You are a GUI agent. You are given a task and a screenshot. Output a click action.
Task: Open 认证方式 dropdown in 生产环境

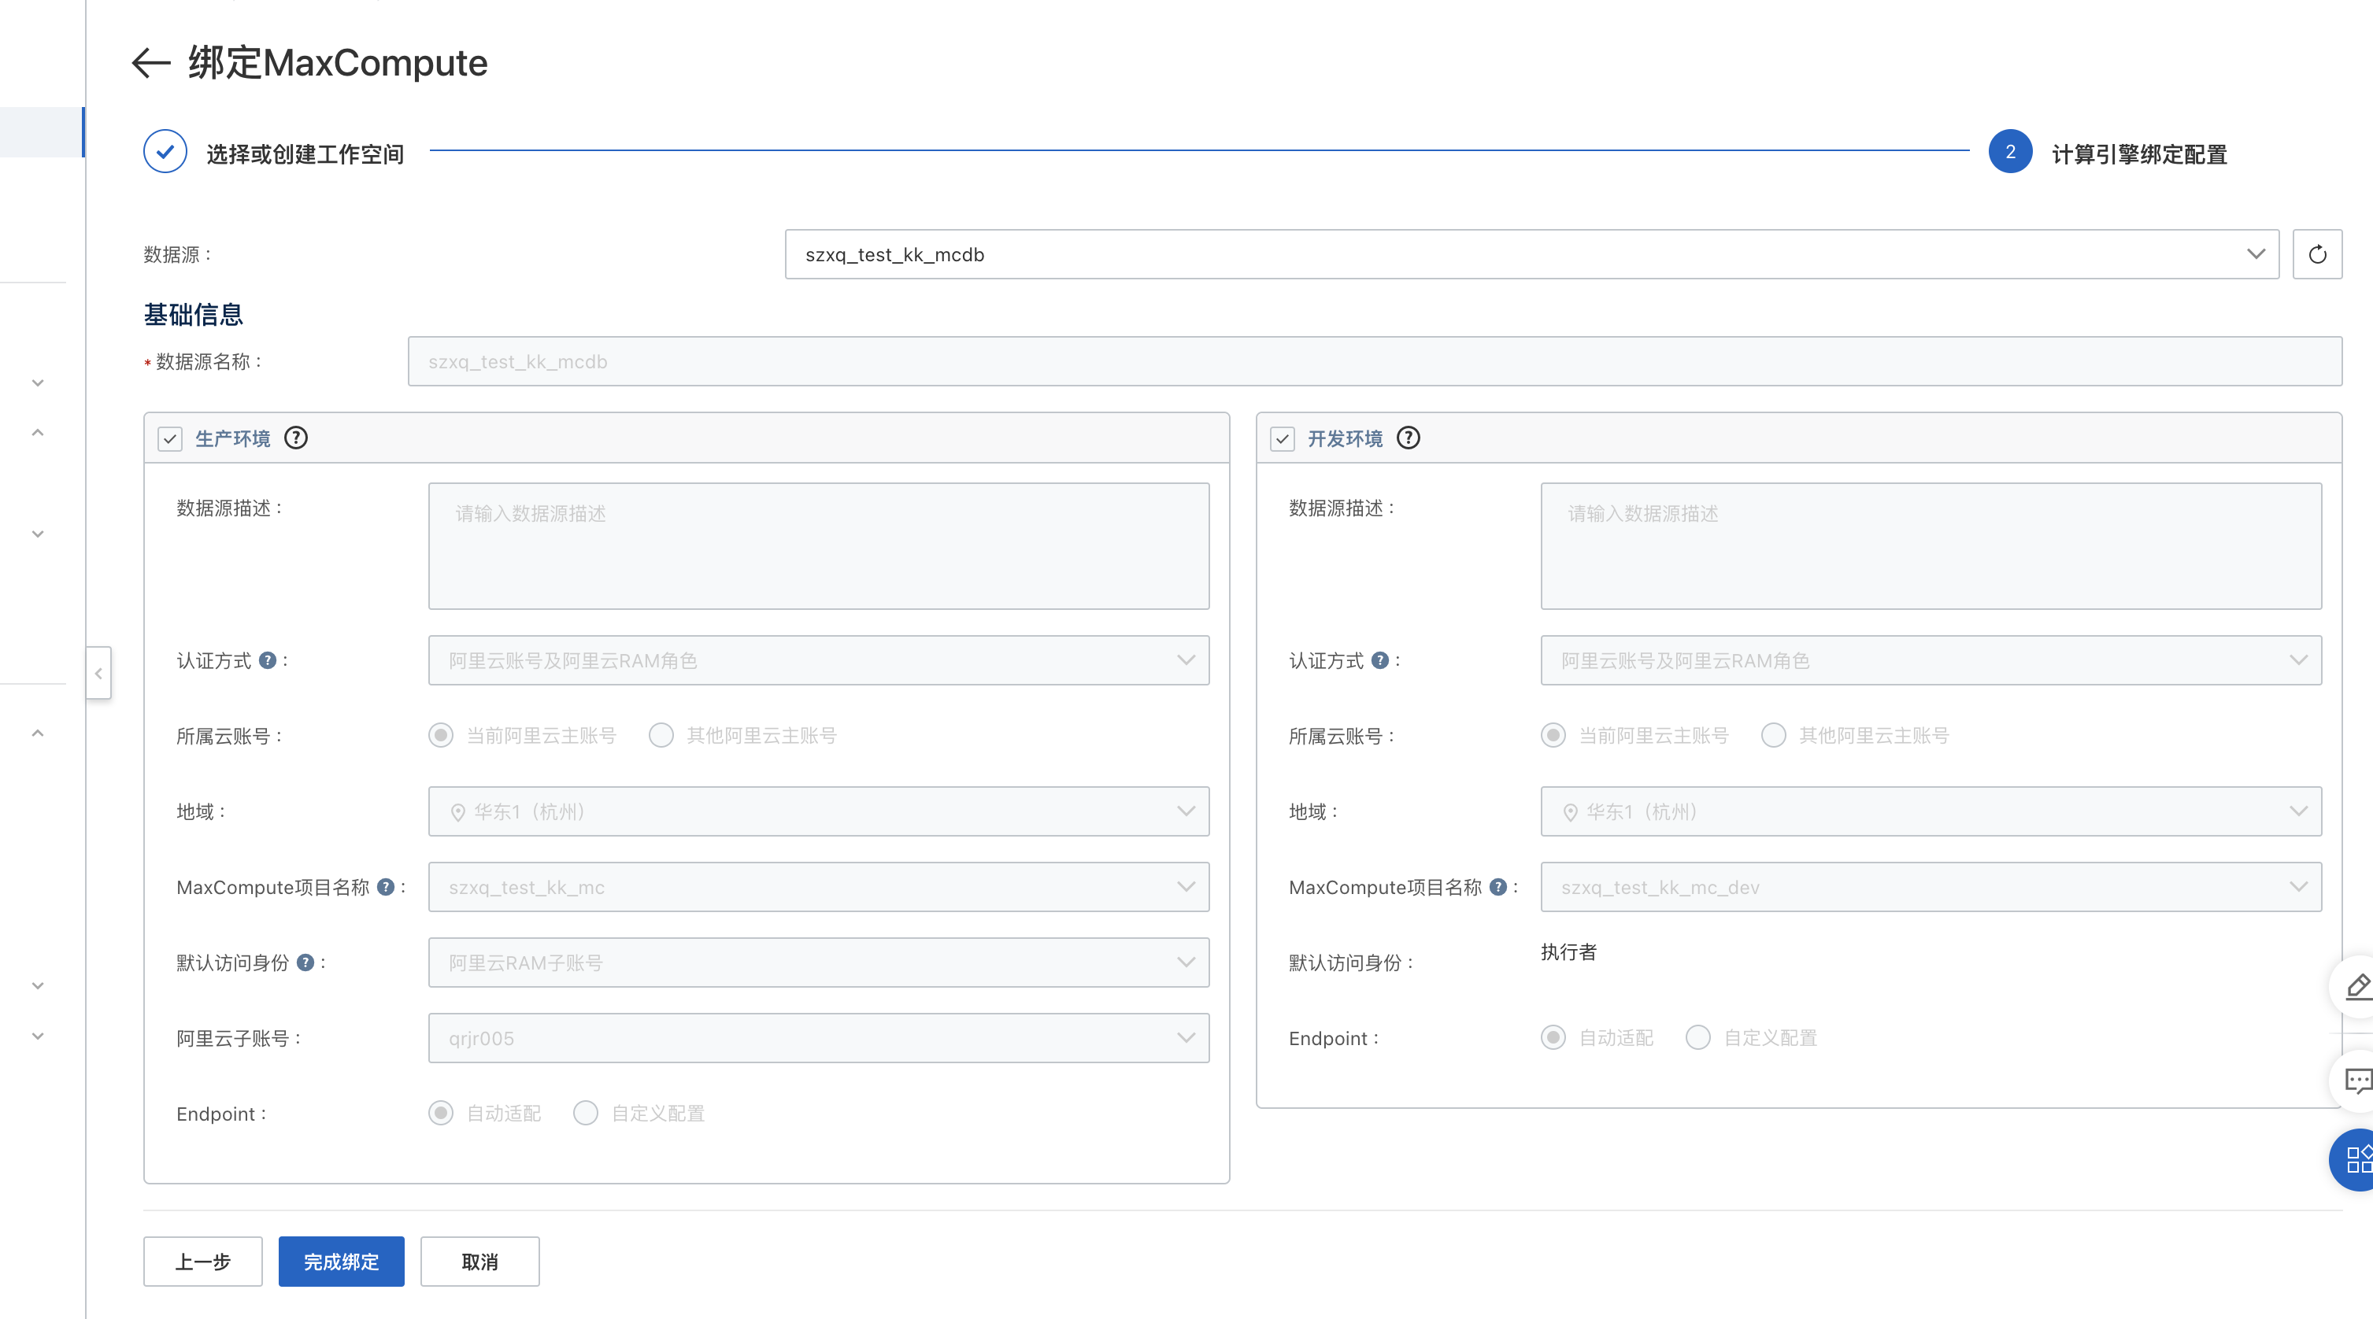(x=818, y=660)
